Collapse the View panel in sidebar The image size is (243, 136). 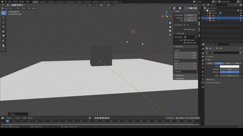point(174,11)
